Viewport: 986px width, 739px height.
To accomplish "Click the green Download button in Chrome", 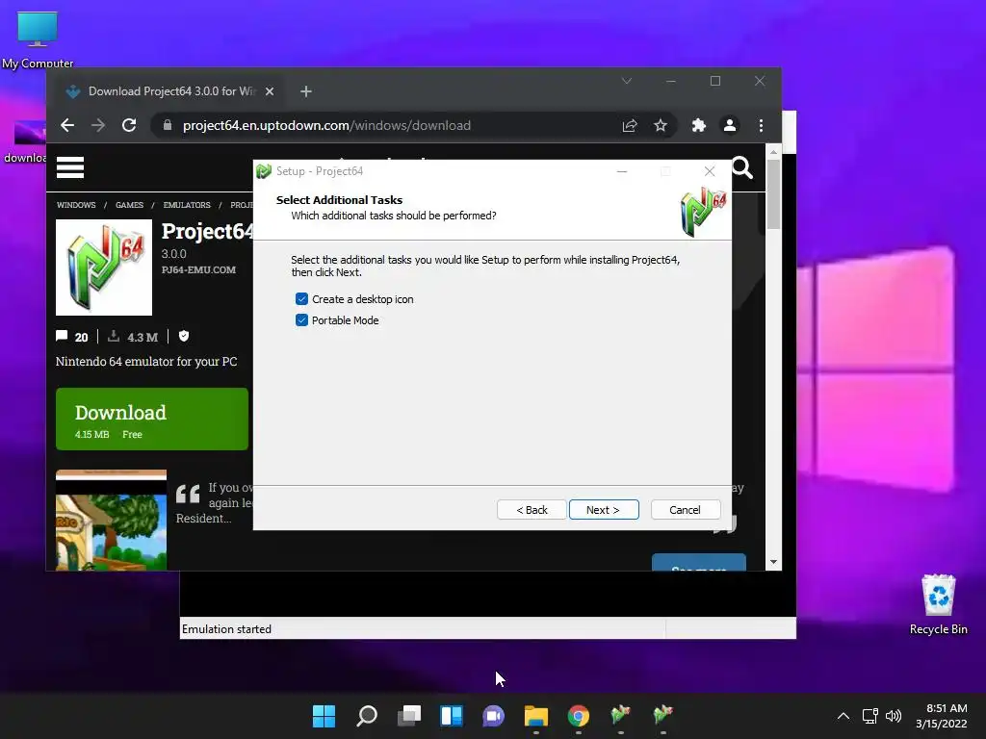I will pos(152,420).
